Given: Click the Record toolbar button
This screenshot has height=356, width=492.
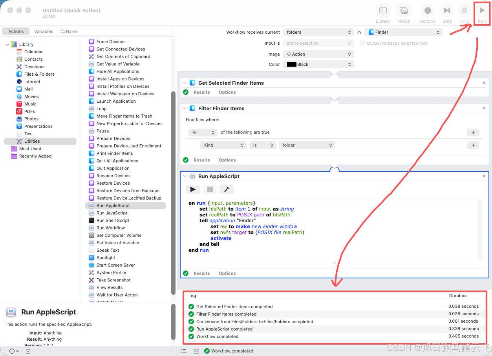Looking at the screenshot, I should point(428,11).
